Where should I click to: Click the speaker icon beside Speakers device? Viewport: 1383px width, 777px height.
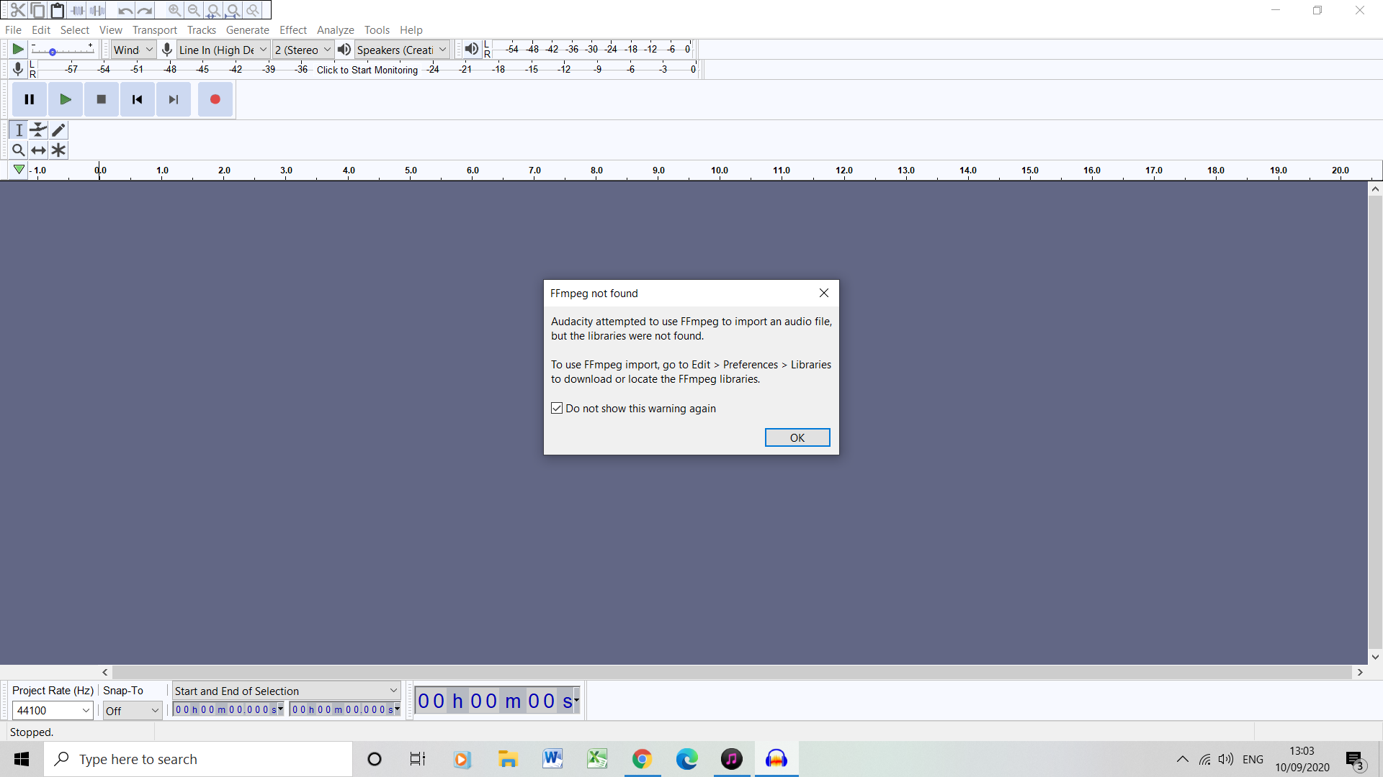tap(344, 49)
